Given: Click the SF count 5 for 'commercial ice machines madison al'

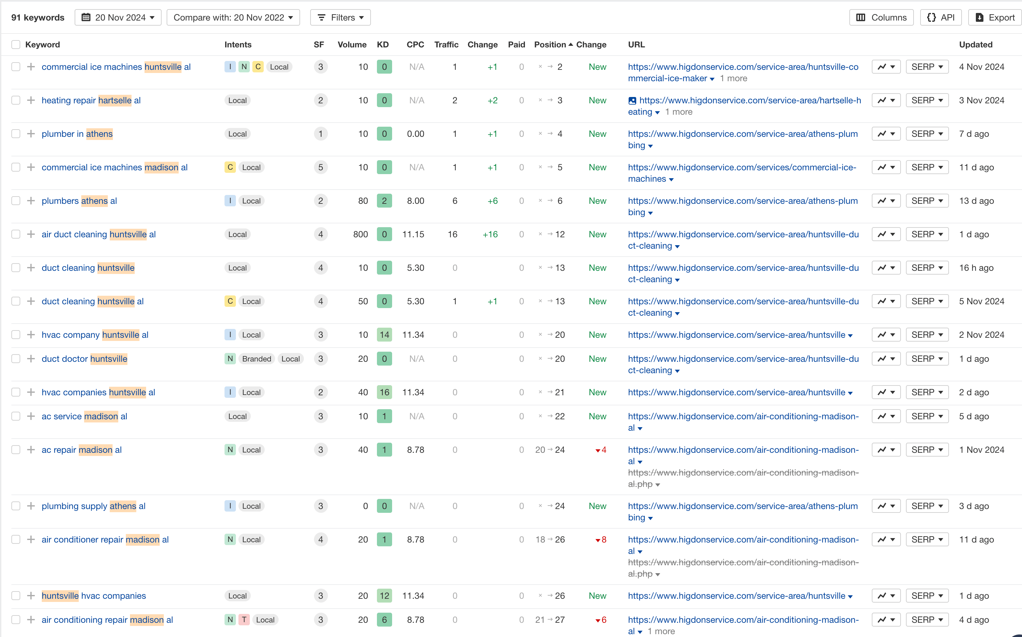Looking at the screenshot, I should pos(320,167).
